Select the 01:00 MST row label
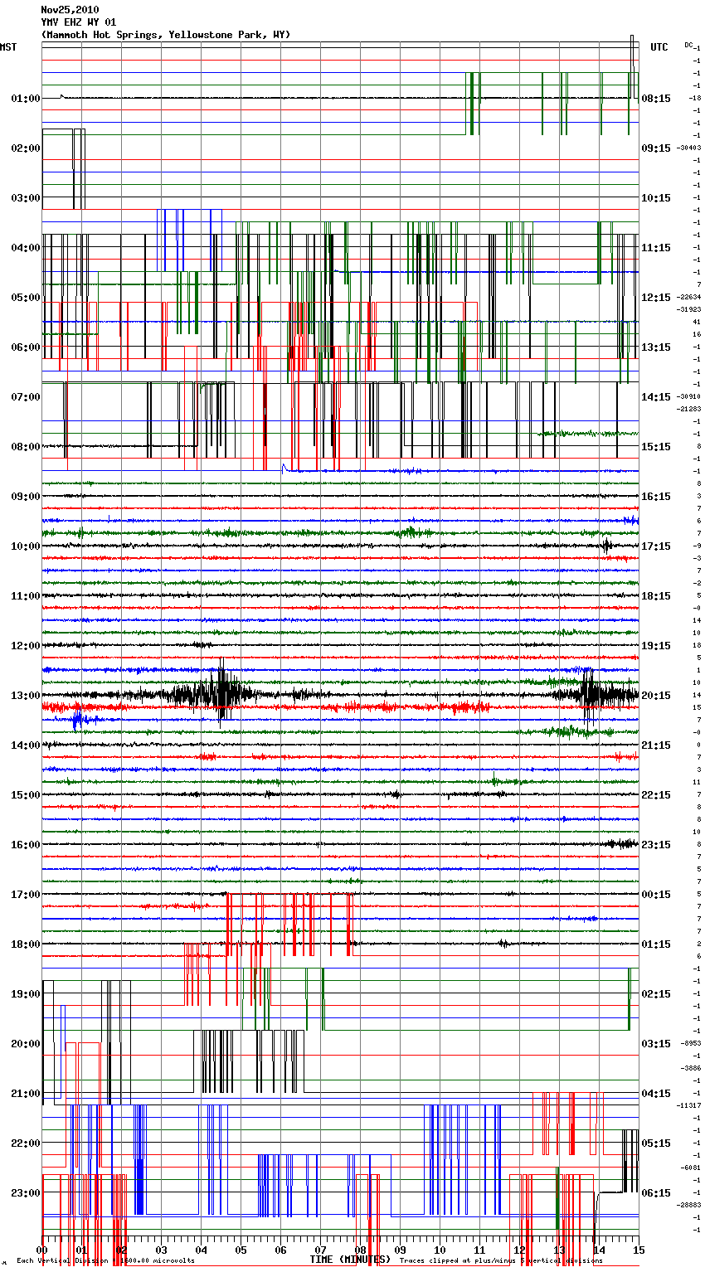The width and height of the screenshot is (705, 1272). point(26,99)
